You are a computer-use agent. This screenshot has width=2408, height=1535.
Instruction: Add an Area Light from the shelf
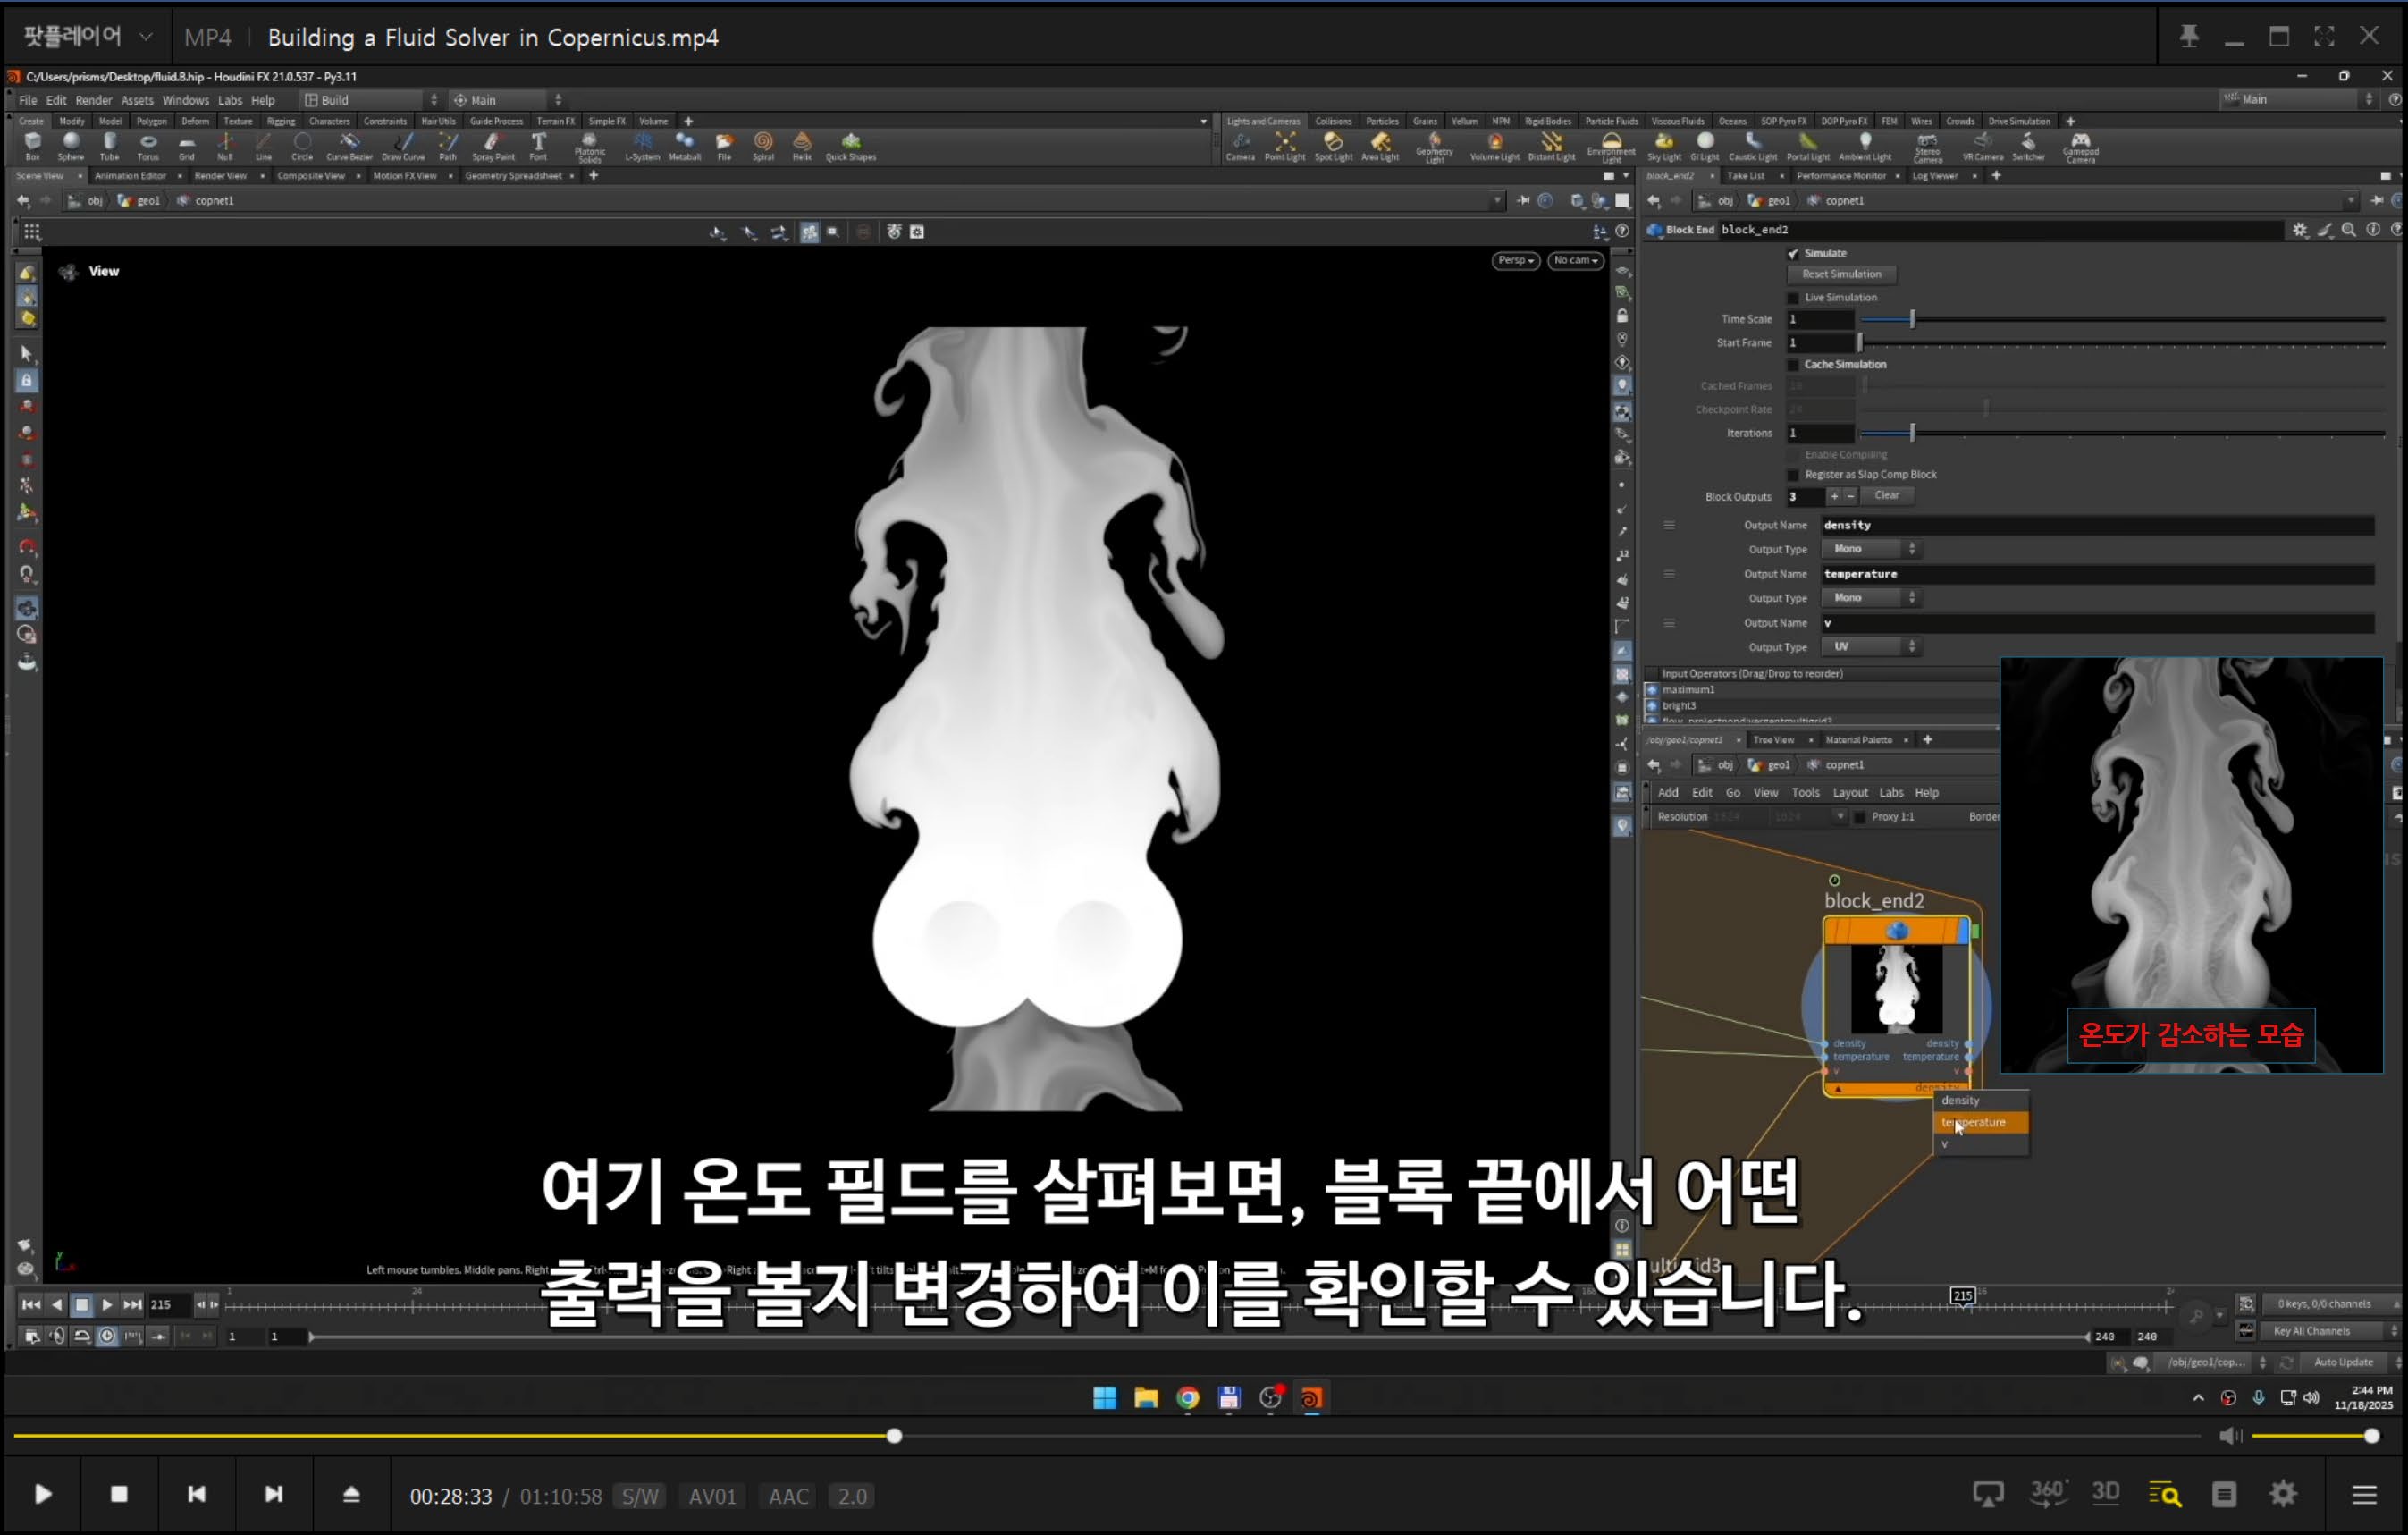(x=1380, y=146)
